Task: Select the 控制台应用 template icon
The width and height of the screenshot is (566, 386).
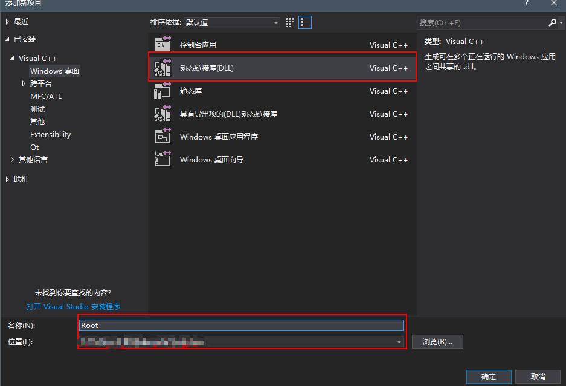Action: [162, 43]
